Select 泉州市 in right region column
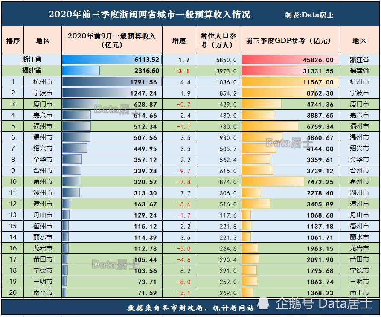 [x=359, y=182]
